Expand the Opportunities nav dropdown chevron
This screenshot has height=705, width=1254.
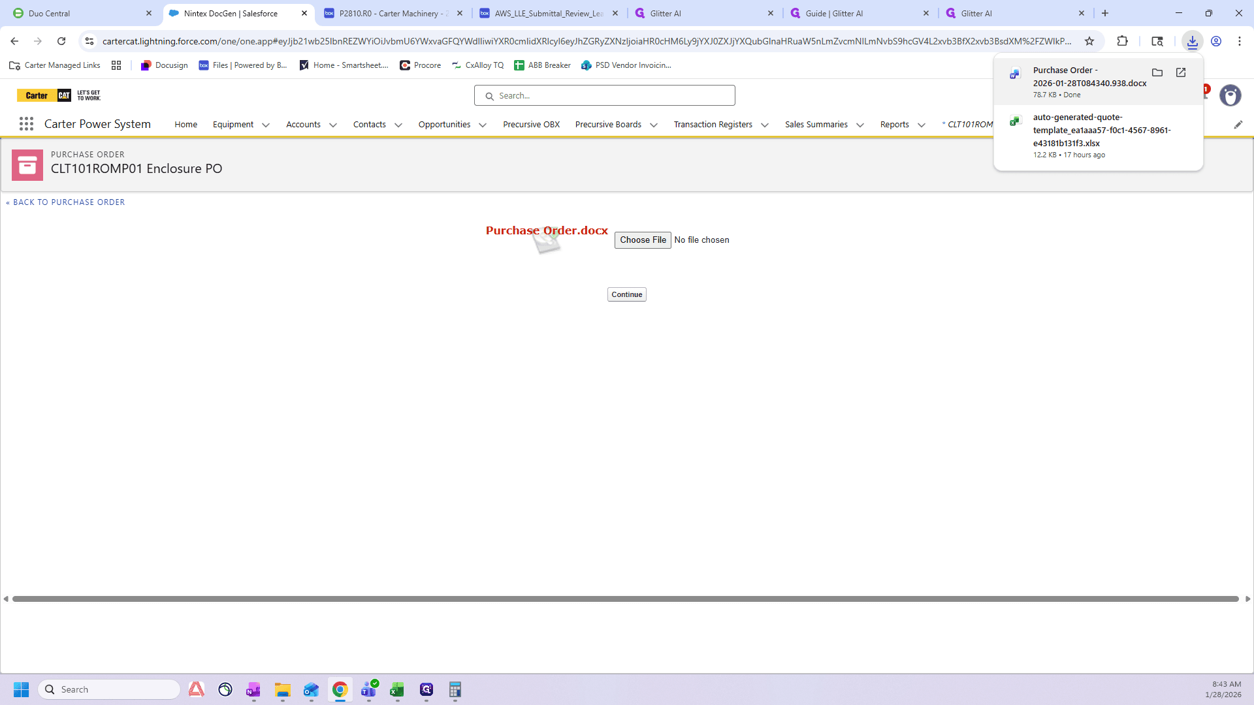click(x=483, y=125)
